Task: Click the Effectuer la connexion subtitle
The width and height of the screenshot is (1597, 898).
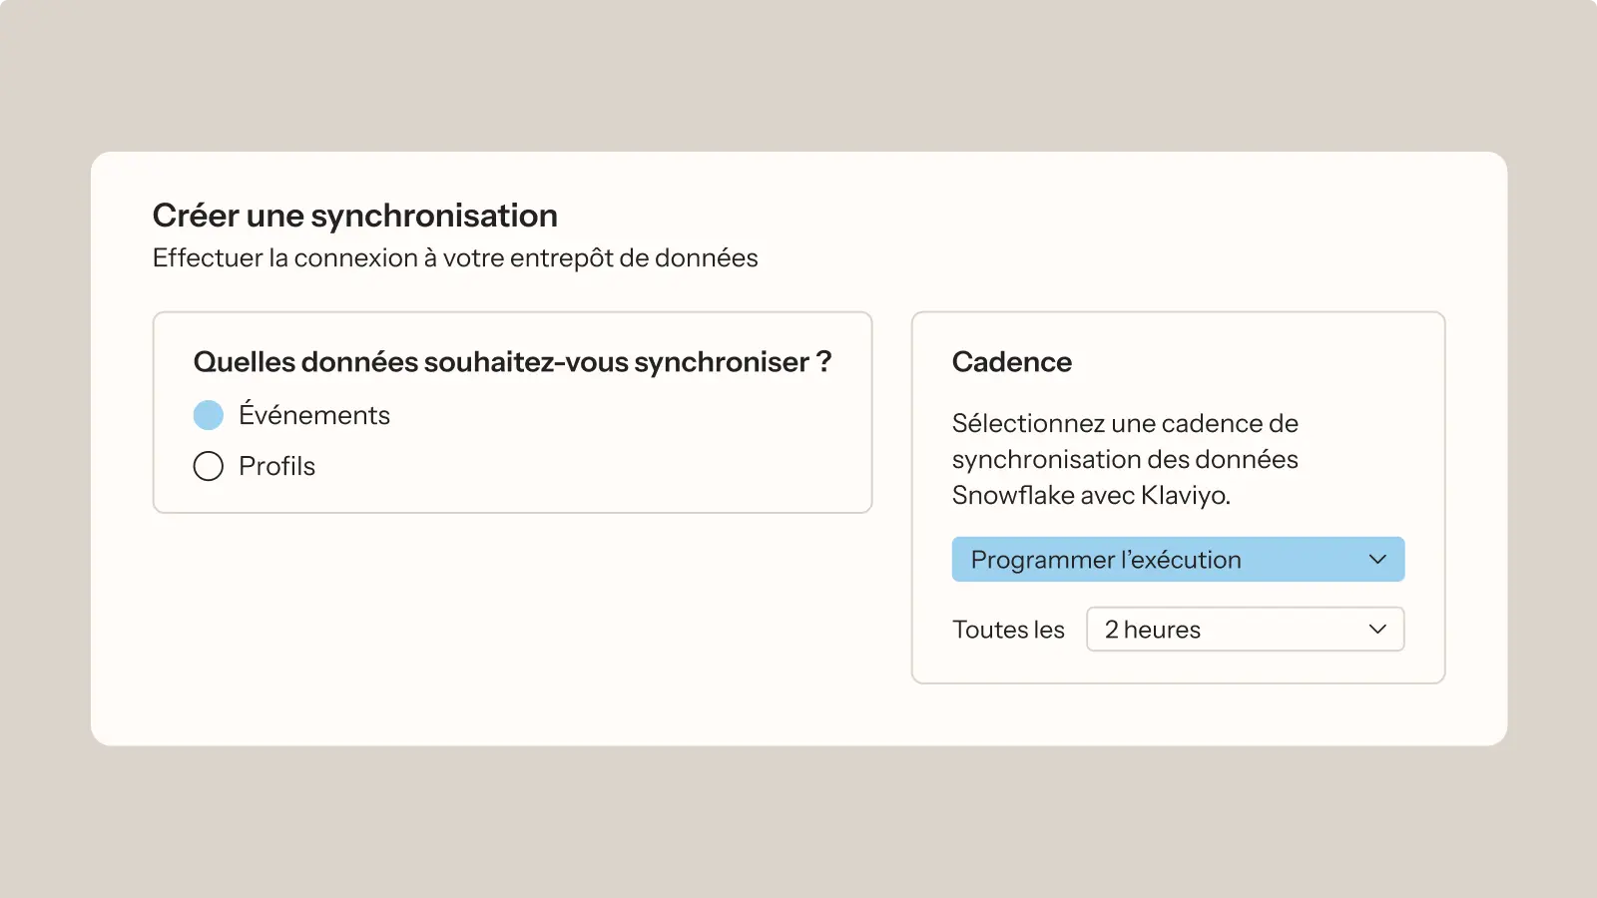Action: [454, 257]
